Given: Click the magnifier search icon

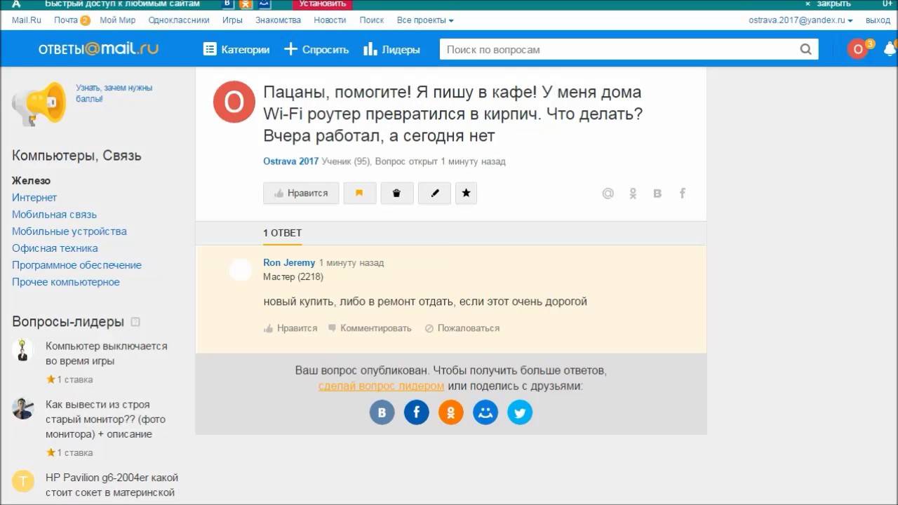Looking at the screenshot, I should pyautogui.click(x=806, y=49).
